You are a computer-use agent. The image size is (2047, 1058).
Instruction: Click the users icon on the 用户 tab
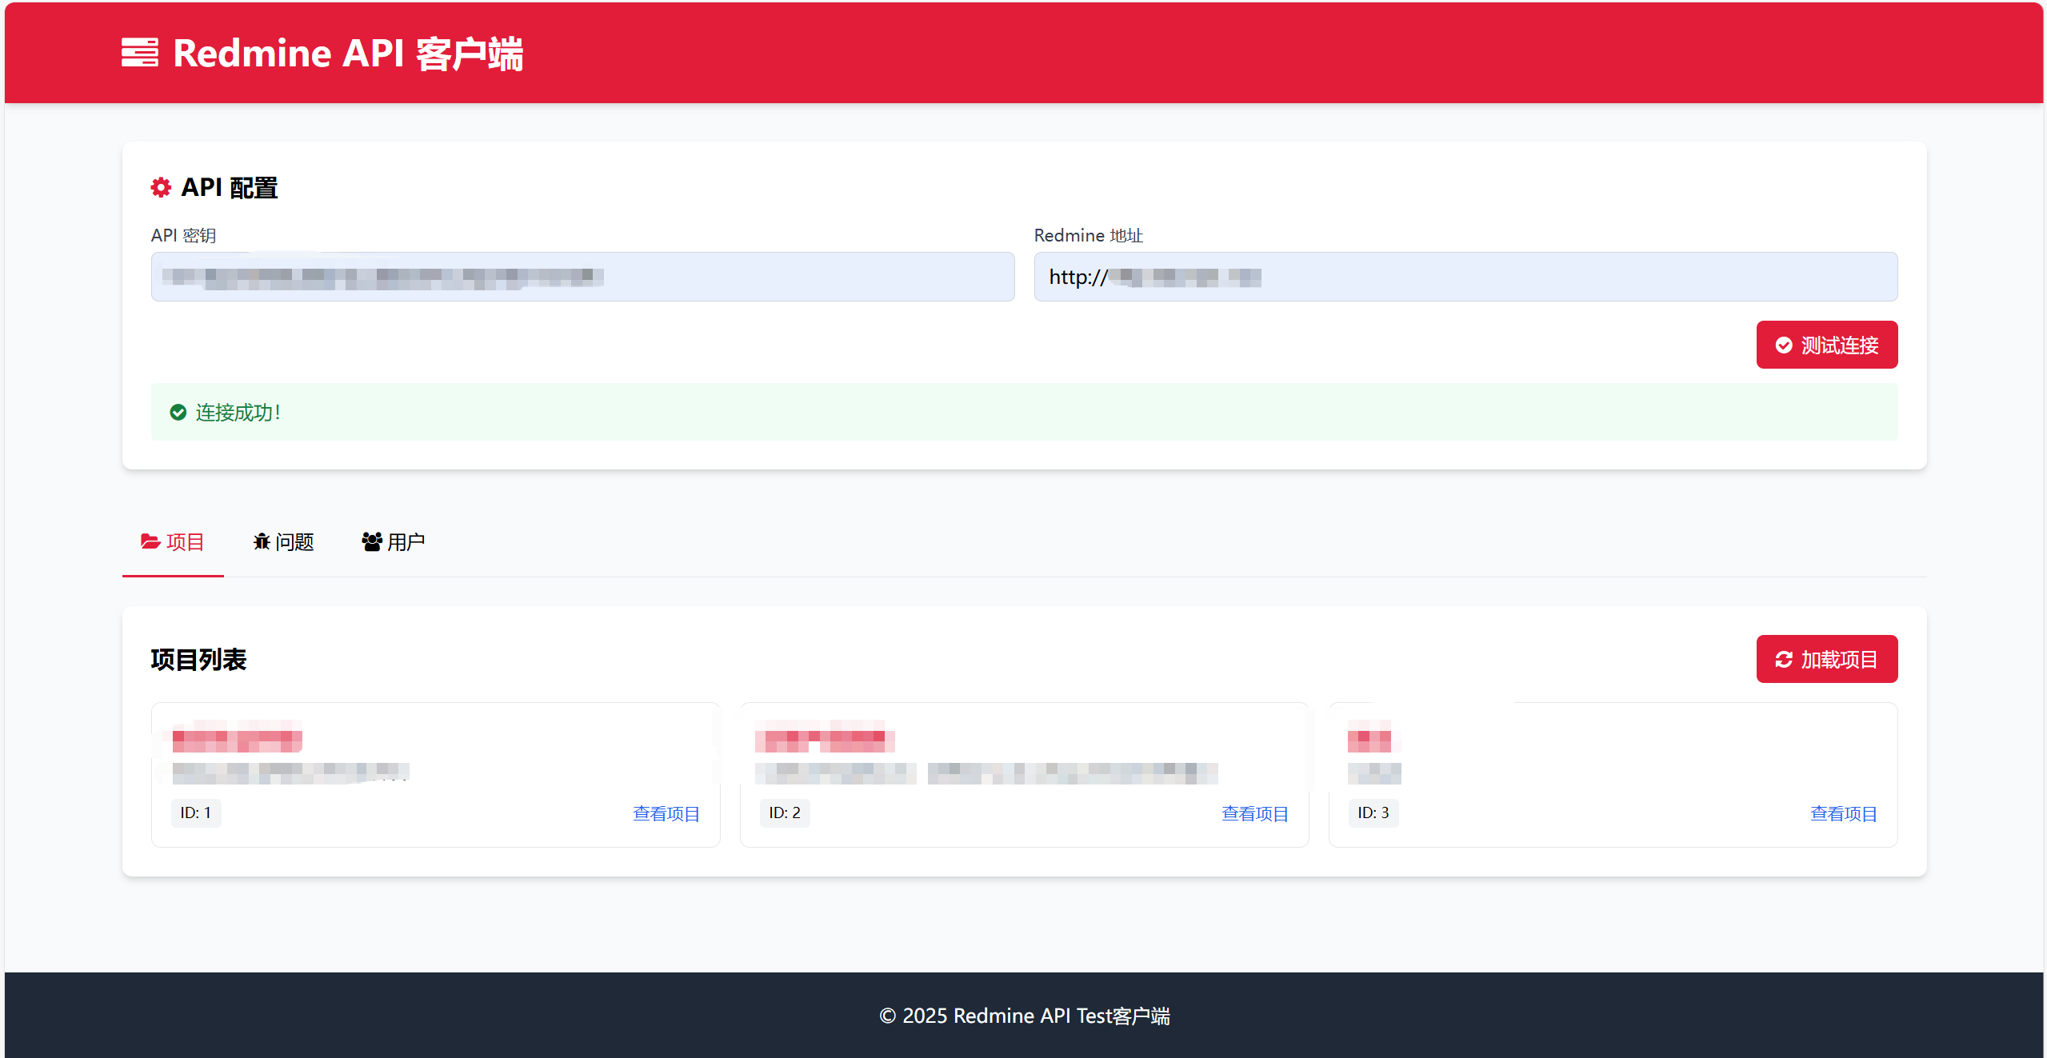tap(370, 541)
